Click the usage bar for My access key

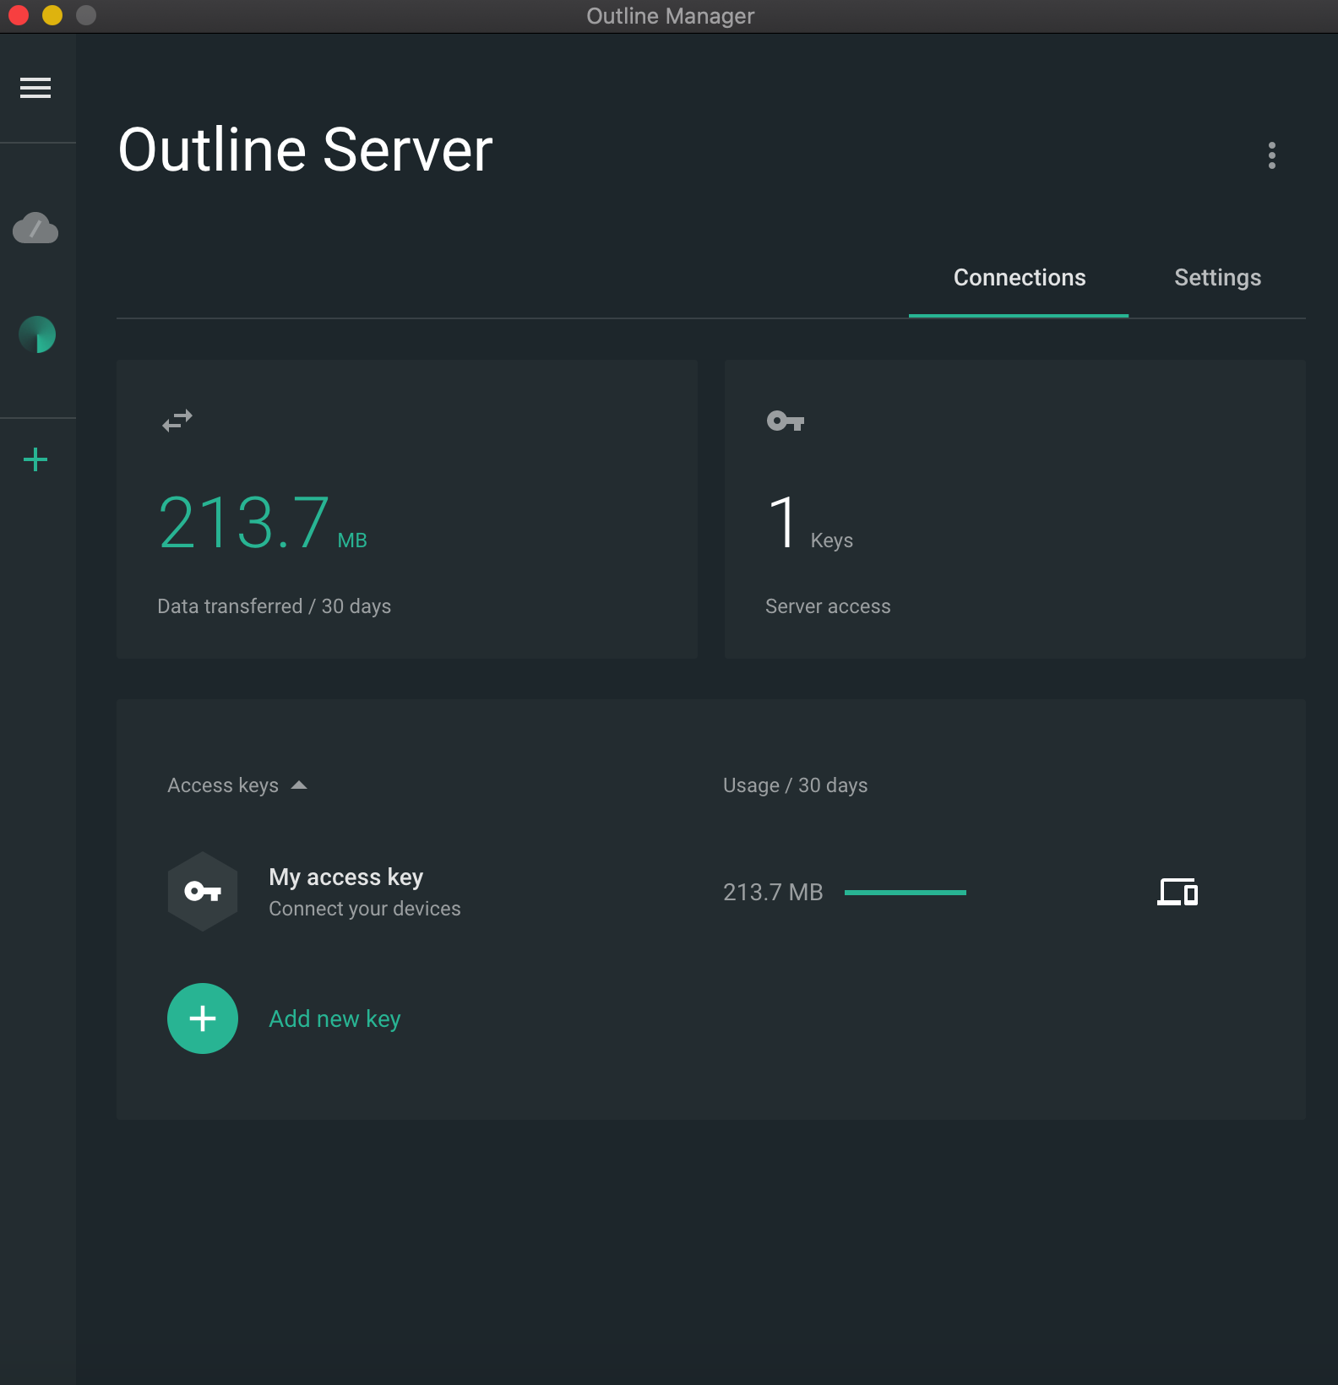click(x=905, y=893)
